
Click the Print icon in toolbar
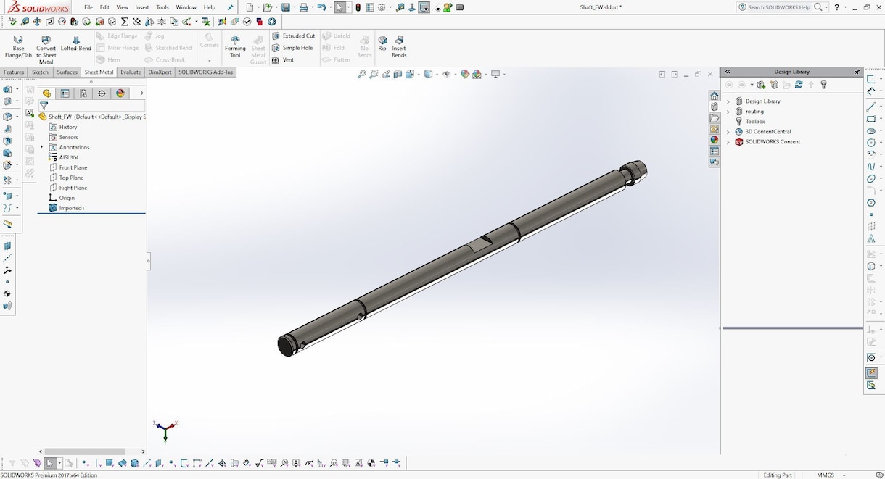tap(303, 7)
